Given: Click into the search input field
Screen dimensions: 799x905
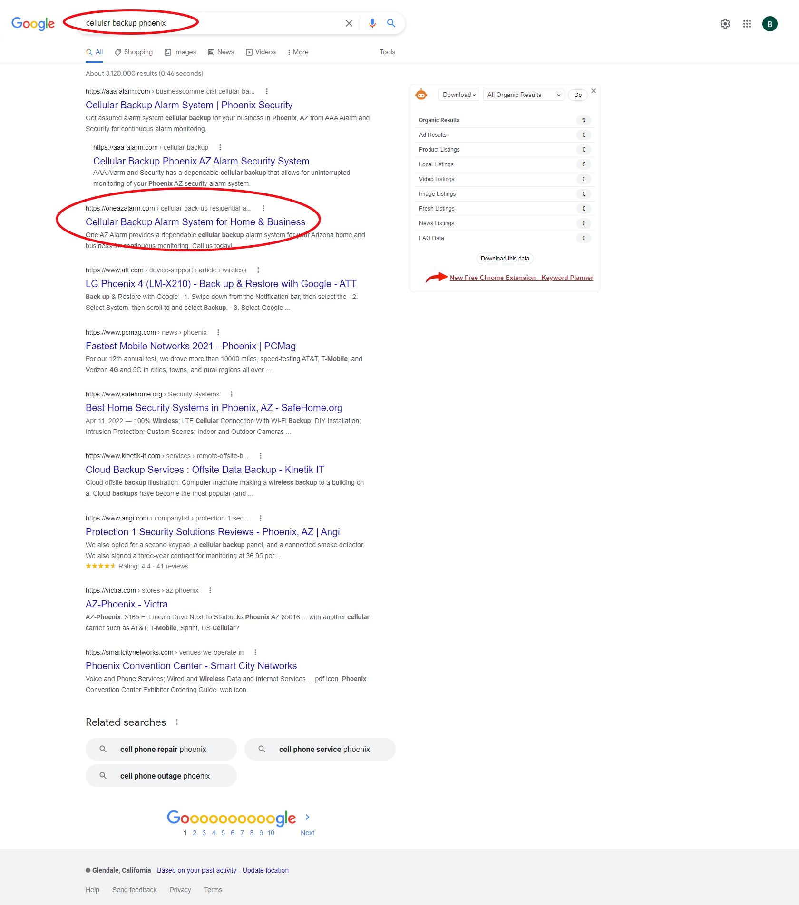Looking at the screenshot, I should (209, 23).
